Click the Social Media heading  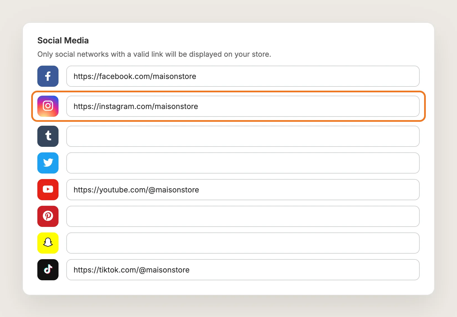coord(63,41)
